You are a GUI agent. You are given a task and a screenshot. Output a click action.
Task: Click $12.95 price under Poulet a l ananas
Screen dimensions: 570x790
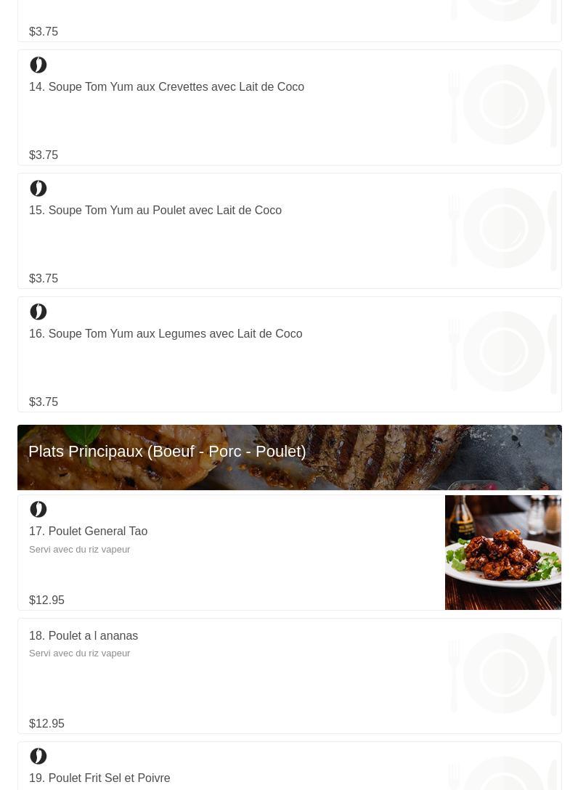pyautogui.click(x=46, y=724)
